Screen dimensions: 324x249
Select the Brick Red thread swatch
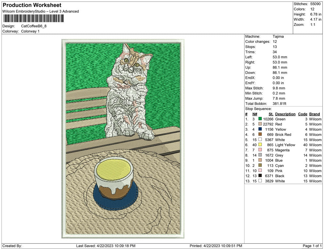point(260,135)
